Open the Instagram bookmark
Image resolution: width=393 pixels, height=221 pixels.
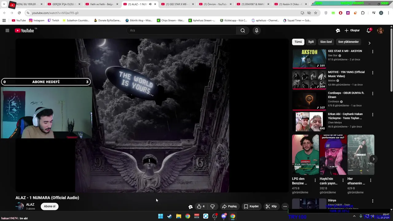click(x=37, y=21)
